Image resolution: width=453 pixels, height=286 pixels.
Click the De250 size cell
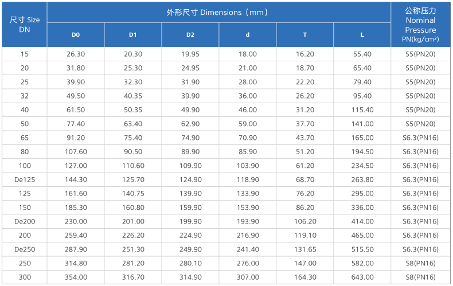point(25,249)
